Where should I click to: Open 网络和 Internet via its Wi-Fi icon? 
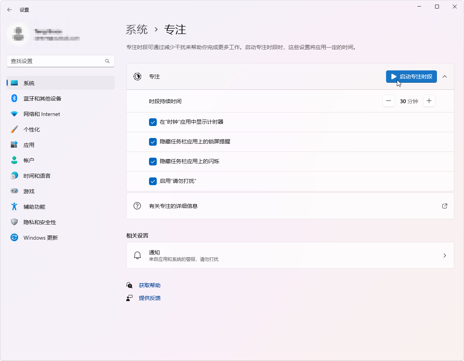pos(14,114)
